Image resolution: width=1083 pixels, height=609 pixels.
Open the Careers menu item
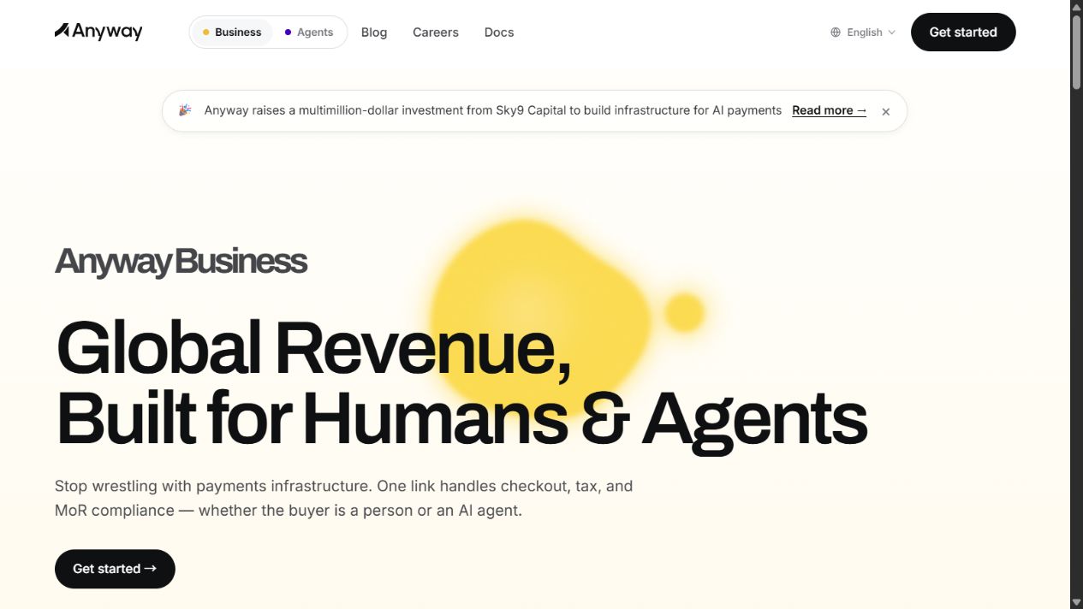pos(436,33)
